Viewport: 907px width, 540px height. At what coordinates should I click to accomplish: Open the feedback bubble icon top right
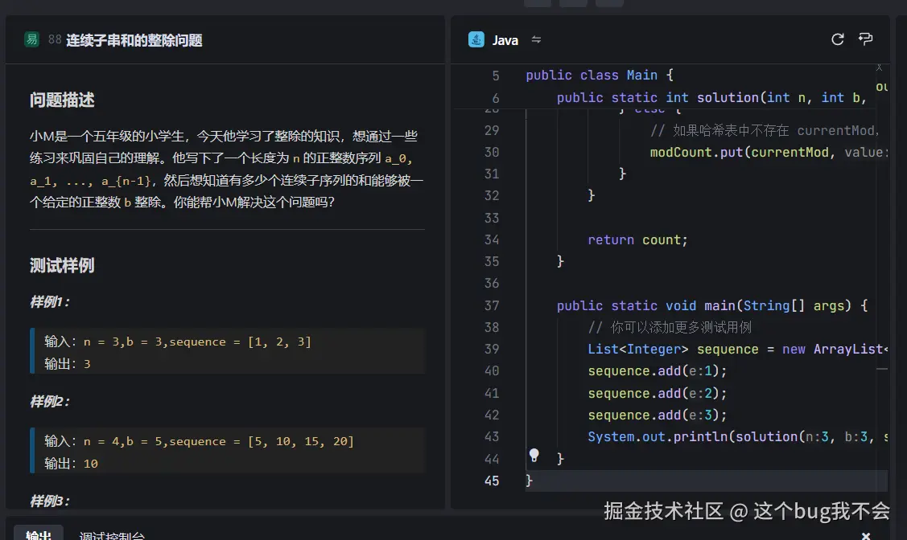(867, 39)
